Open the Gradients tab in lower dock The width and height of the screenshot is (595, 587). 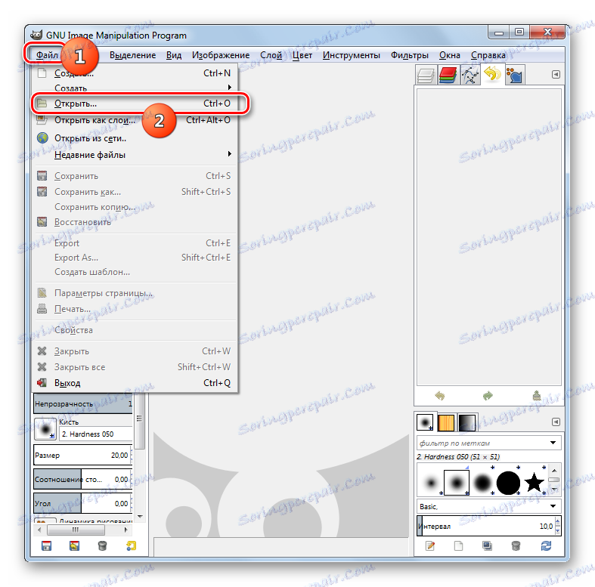pos(467,422)
